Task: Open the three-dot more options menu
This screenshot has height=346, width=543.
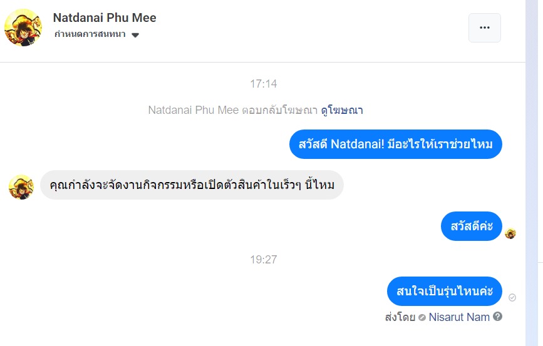Action: pos(484,28)
